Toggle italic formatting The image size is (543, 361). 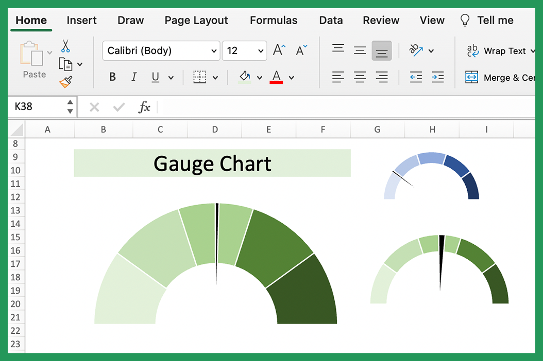[133, 76]
